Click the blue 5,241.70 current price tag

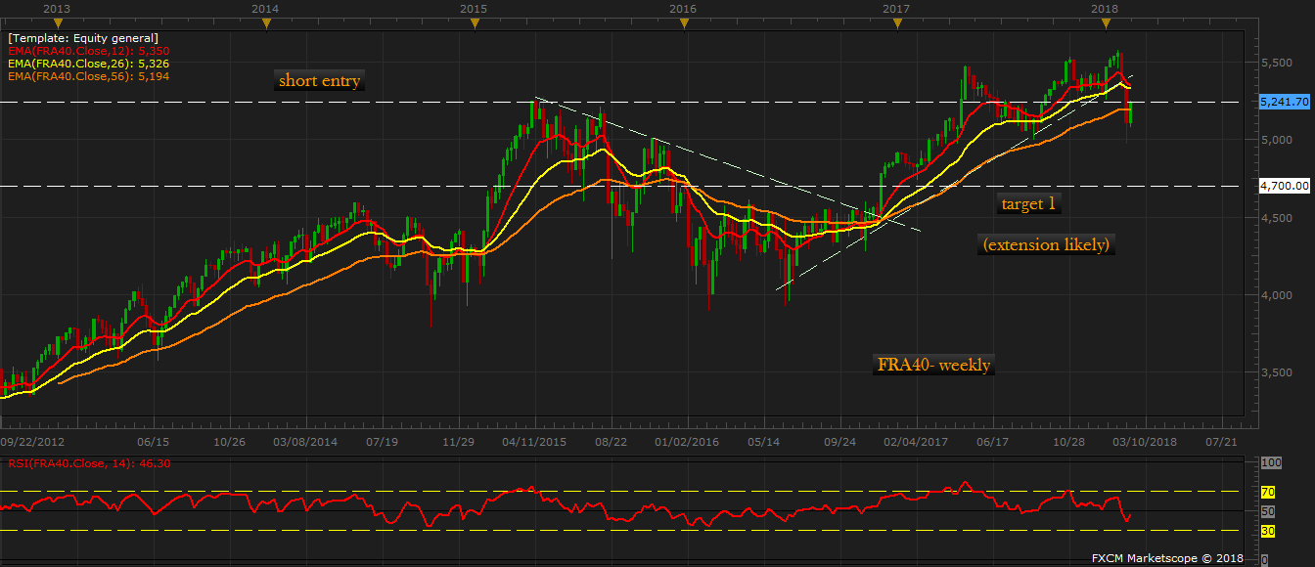tap(1285, 102)
